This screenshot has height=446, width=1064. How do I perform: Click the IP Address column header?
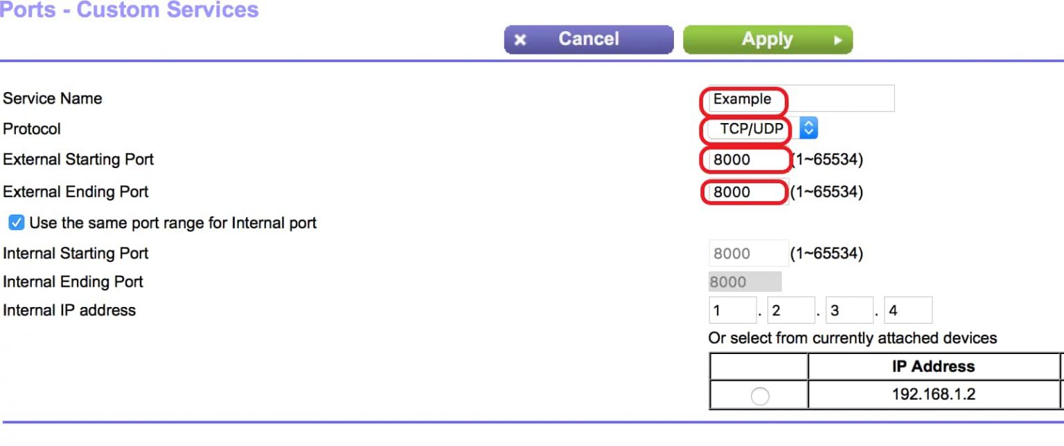[x=932, y=366]
